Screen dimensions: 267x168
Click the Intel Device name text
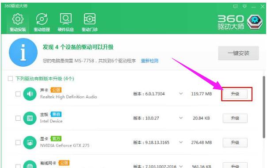pyautogui.click(x=51, y=121)
